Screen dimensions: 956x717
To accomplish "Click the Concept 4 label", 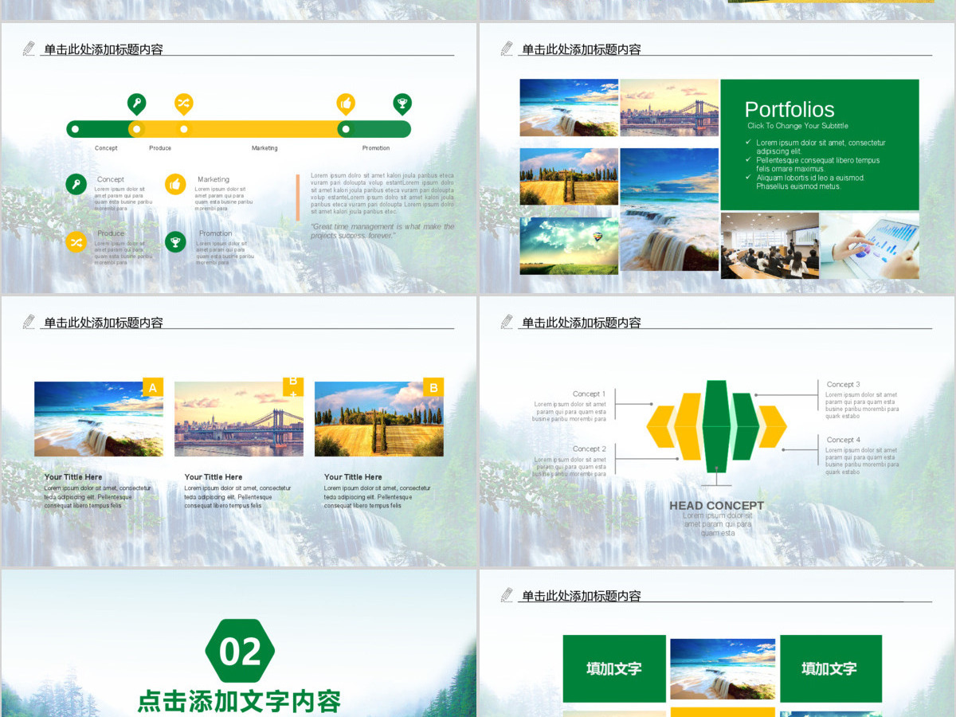I will pos(843,440).
